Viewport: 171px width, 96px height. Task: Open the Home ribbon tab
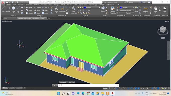[x=9, y=5]
